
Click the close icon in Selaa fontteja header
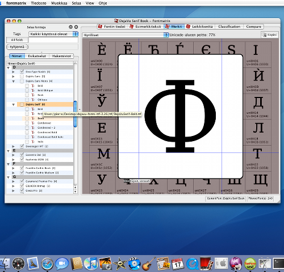click(76, 27)
